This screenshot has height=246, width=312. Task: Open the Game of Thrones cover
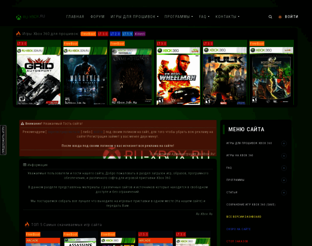pos(132,77)
